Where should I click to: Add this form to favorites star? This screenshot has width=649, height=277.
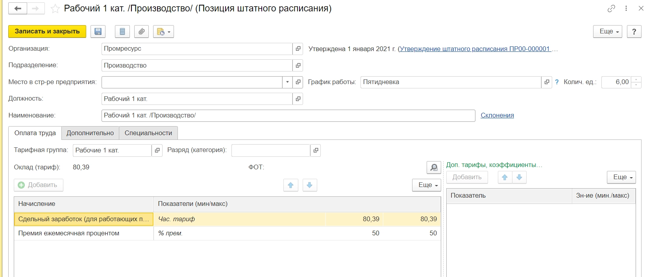click(55, 9)
